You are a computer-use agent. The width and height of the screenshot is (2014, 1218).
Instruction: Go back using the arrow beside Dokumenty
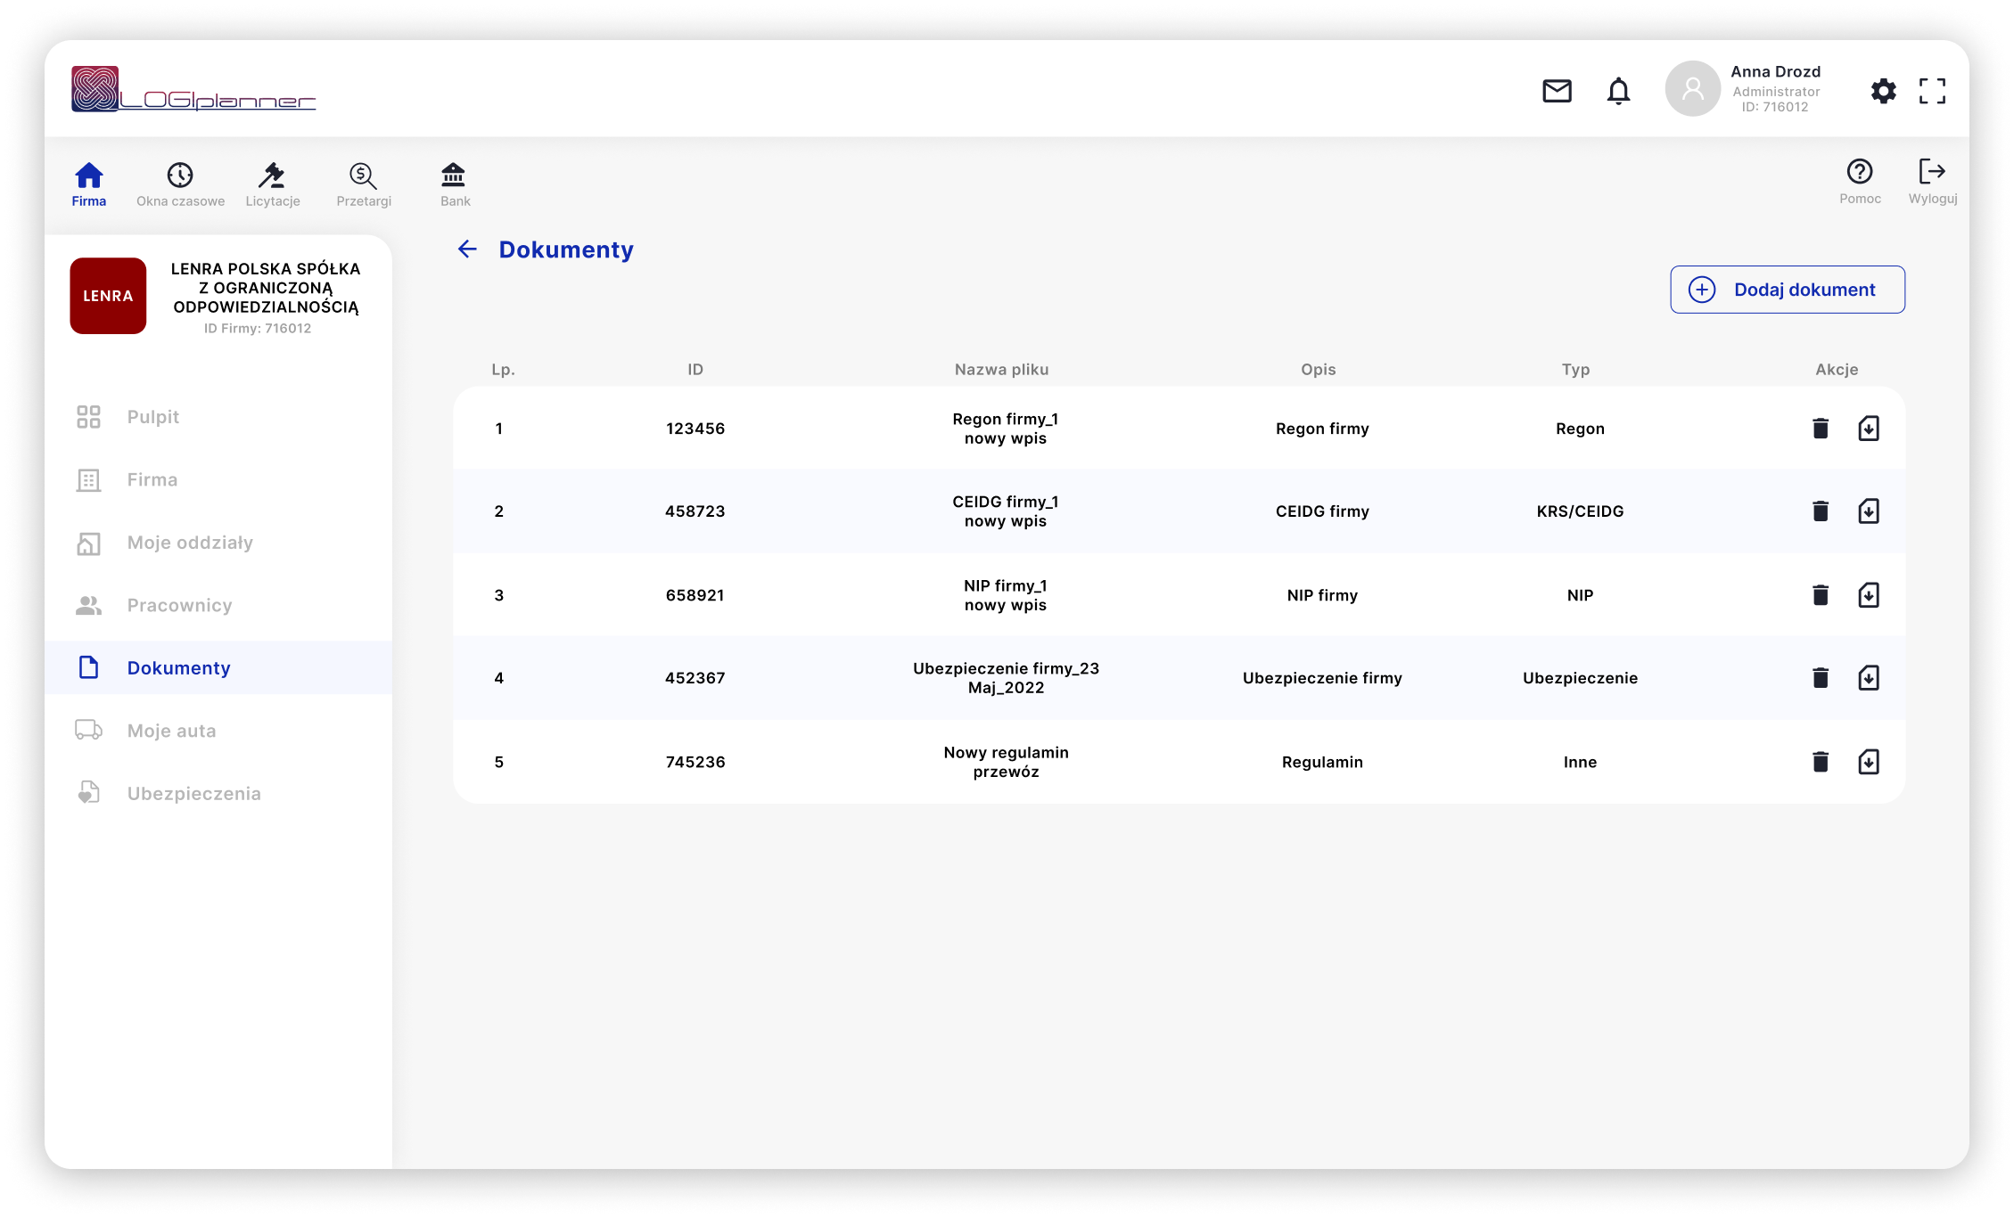click(467, 249)
